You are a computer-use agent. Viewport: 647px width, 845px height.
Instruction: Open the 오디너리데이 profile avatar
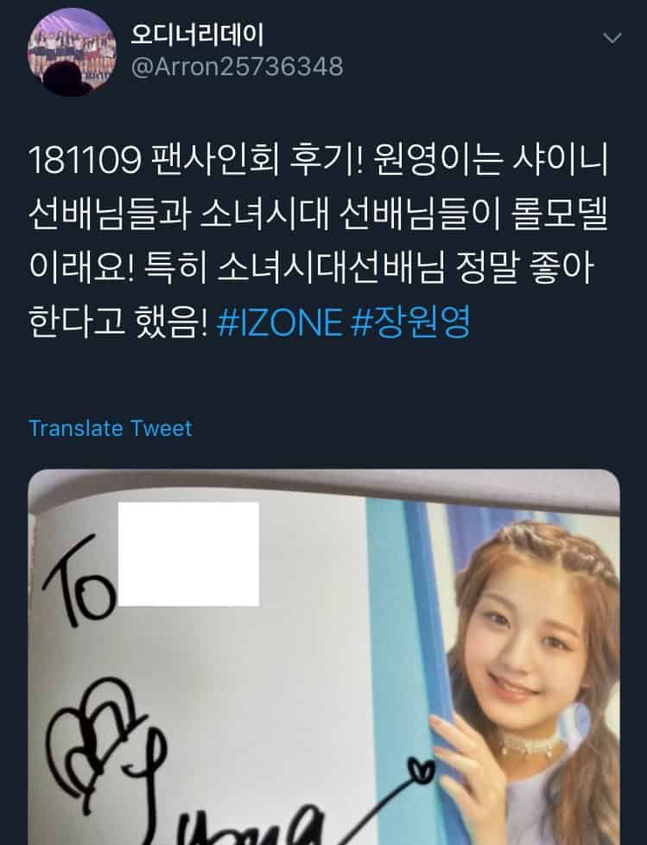click(72, 52)
